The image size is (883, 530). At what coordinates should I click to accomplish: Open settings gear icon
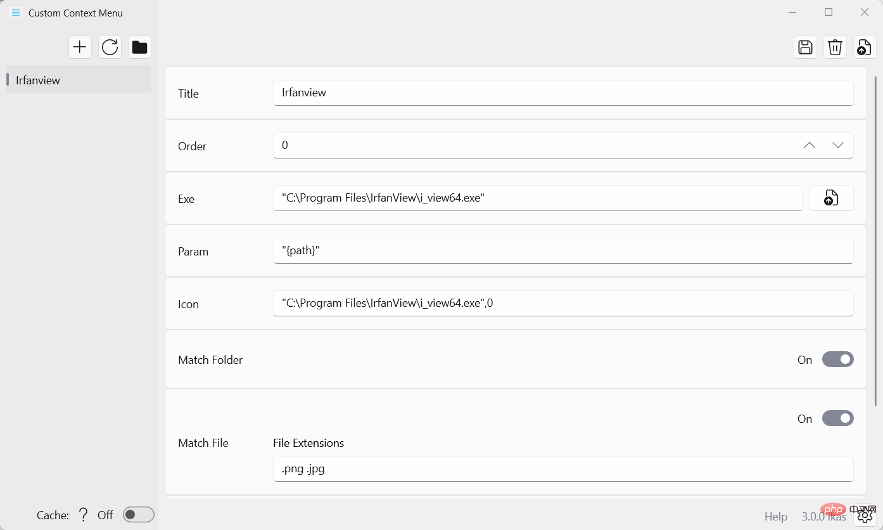click(x=865, y=515)
